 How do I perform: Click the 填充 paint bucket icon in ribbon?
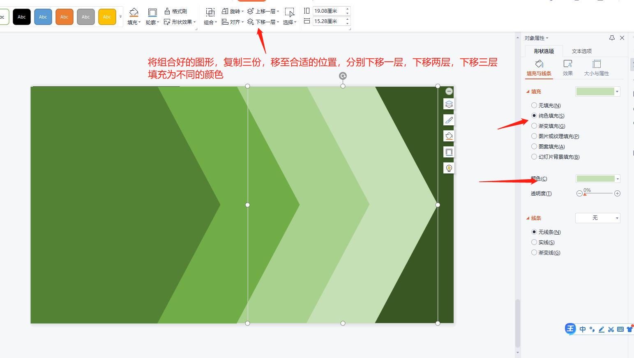(134, 12)
